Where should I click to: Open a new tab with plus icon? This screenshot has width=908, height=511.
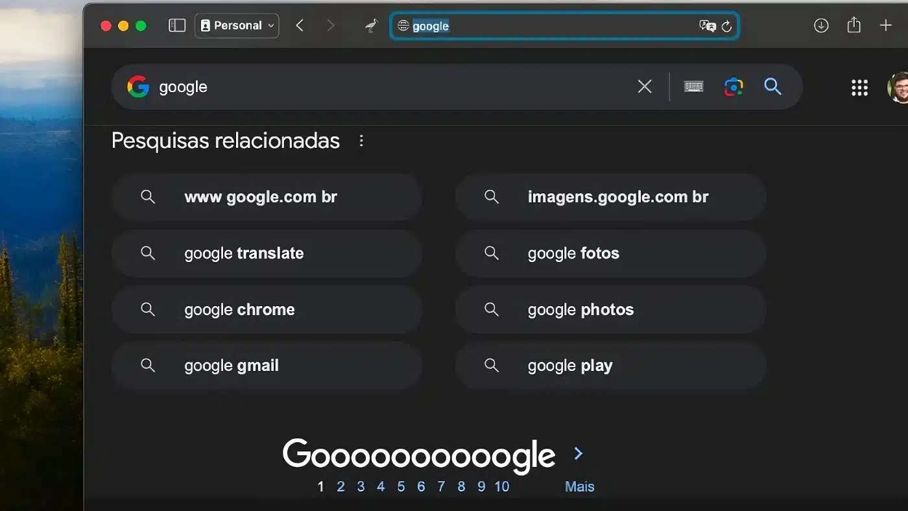pyautogui.click(x=885, y=25)
